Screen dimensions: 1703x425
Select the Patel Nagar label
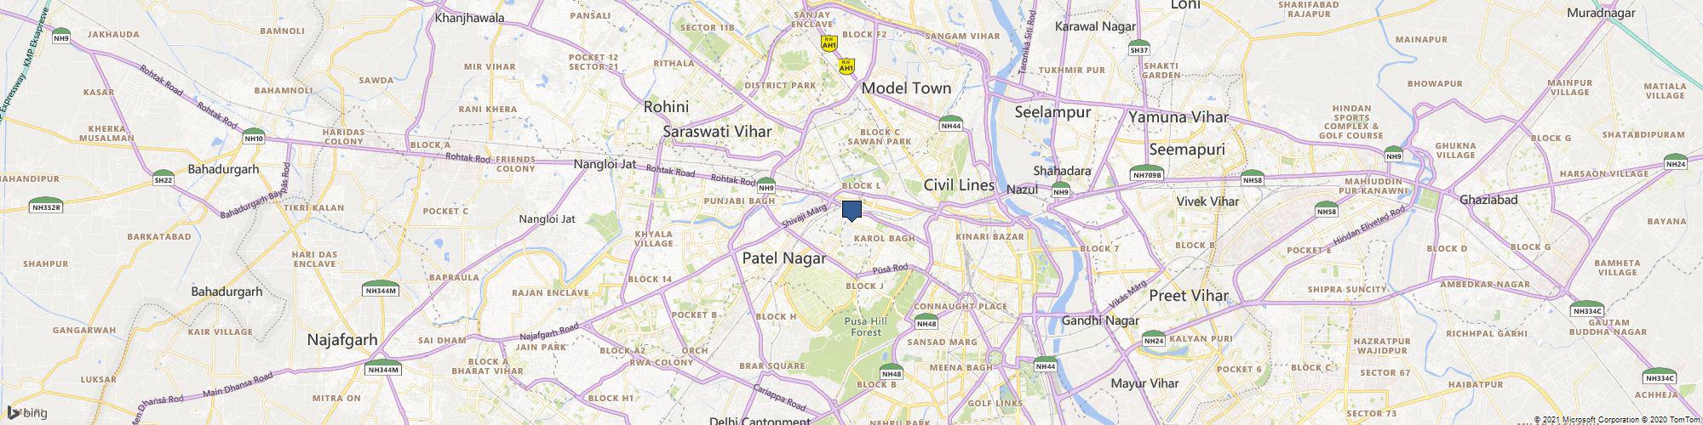pos(784,258)
